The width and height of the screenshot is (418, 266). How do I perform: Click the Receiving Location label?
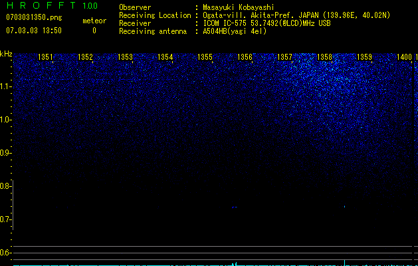point(155,15)
